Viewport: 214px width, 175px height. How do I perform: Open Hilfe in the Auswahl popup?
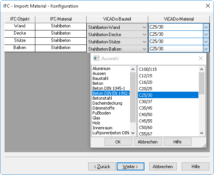(178, 142)
